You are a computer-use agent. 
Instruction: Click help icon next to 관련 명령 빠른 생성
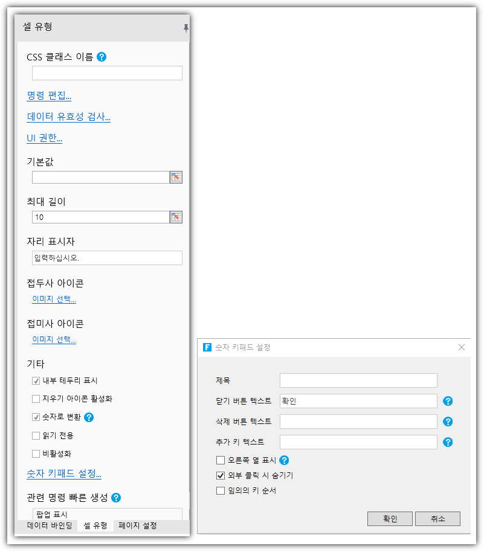[116, 498]
